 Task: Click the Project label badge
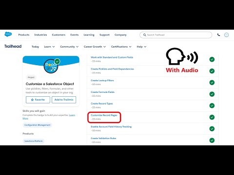(31, 77)
